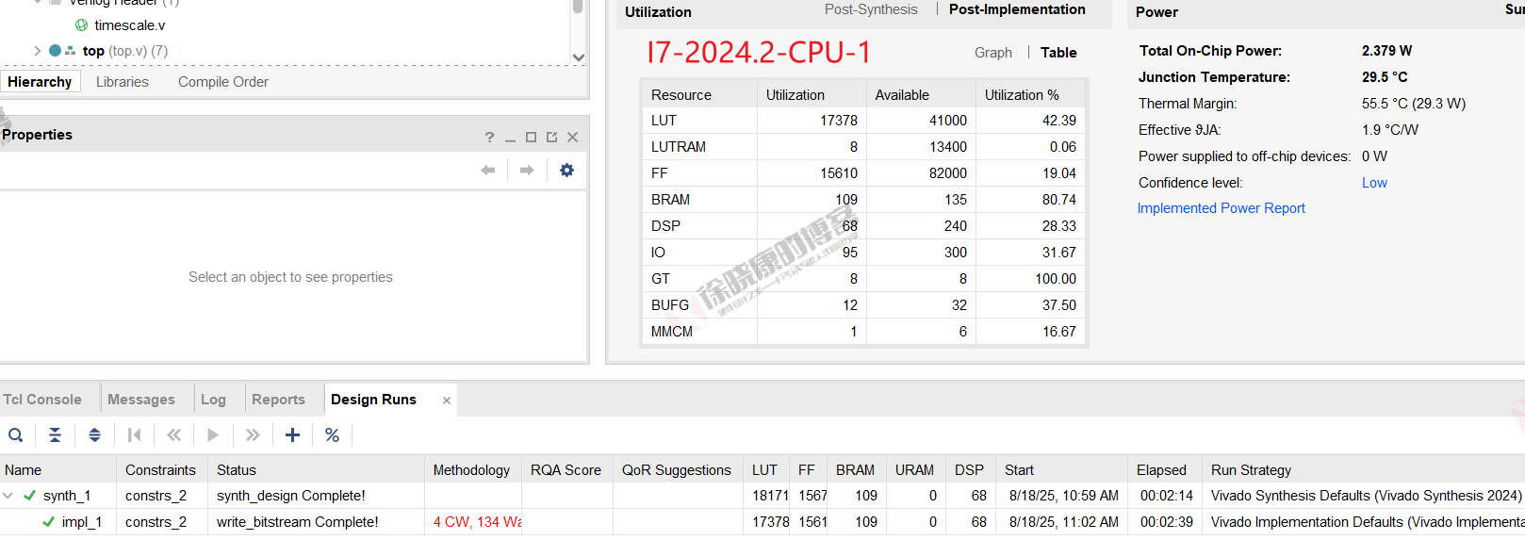
Task: Click the rewind double-arrow run icon
Action: tap(173, 435)
